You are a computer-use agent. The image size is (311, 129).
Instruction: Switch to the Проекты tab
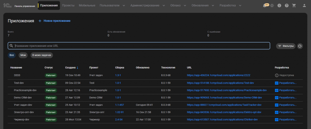(68, 5)
